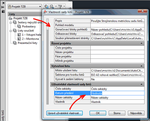Select the Listy součástí subset icon

click(x=15, y=30)
